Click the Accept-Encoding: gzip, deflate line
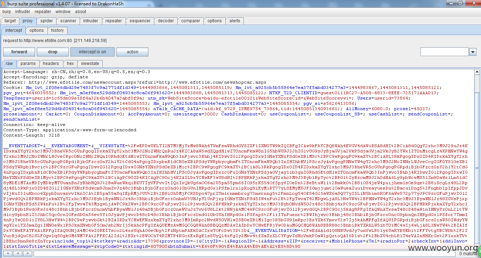 [x=46, y=77]
